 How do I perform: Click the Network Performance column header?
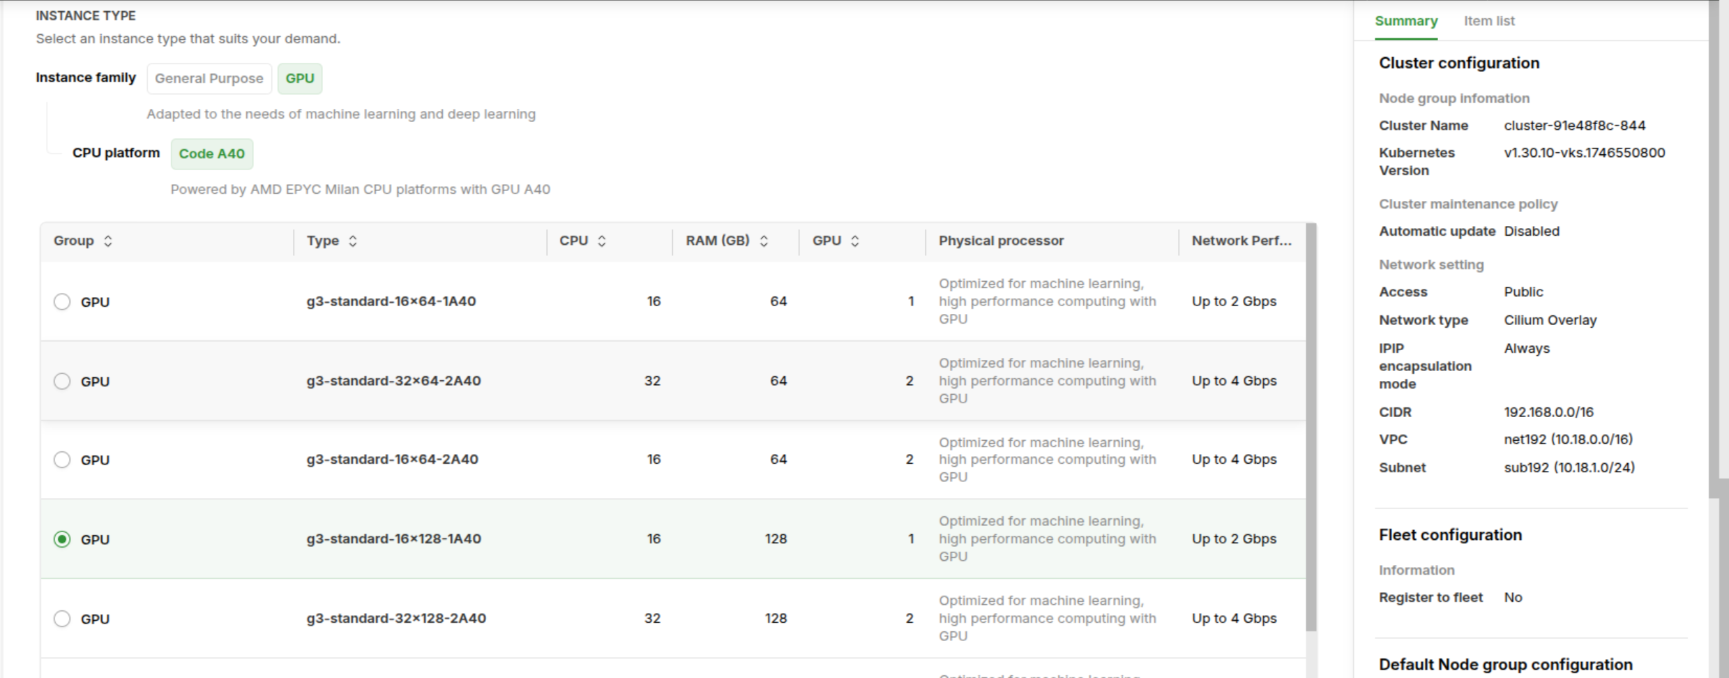[1241, 241]
